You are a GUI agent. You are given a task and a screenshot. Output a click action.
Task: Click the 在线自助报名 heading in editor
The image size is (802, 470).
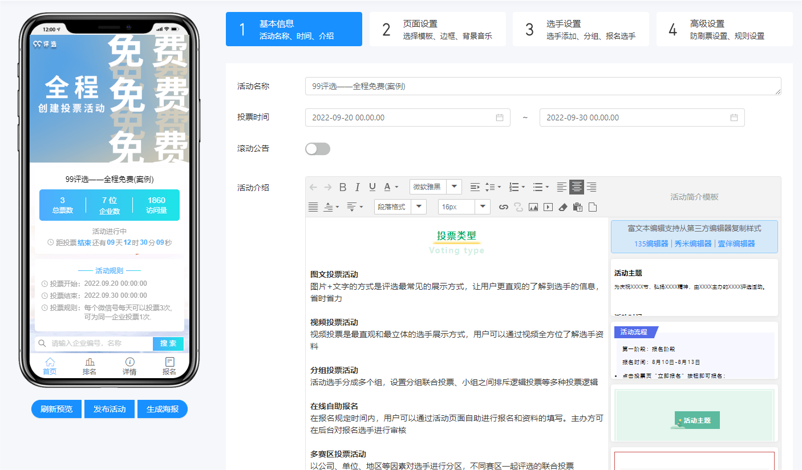click(x=334, y=406)
